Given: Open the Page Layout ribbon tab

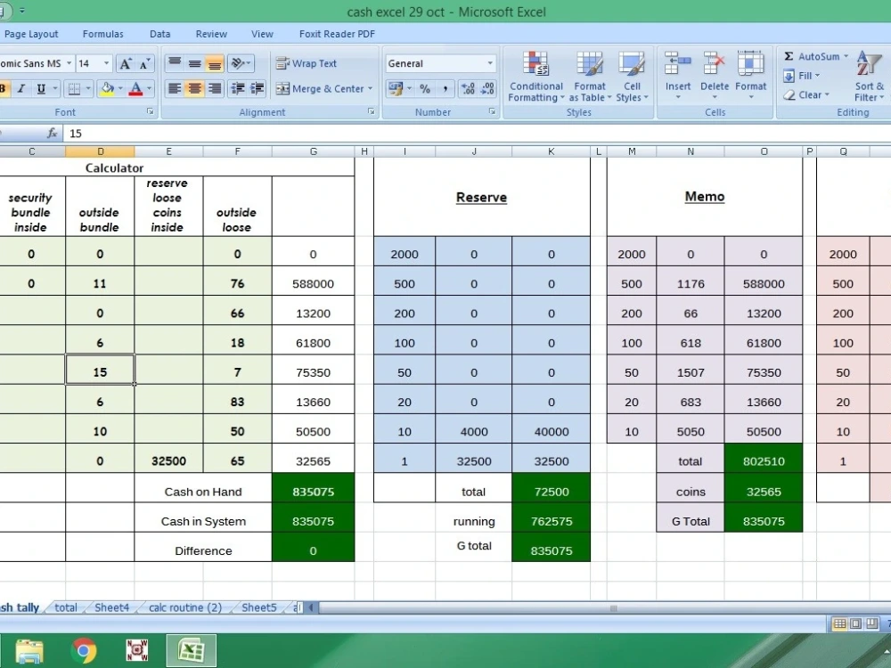Looking at the screenshot, I should (30, 34).
